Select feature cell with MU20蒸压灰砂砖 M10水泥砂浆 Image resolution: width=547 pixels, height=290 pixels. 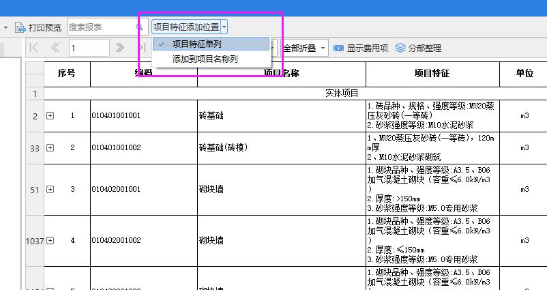click(x=432, y=115)
